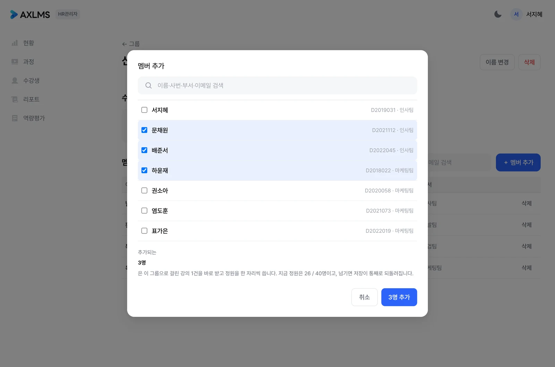Confirm with the 3명 추가 button

point(399,297)
